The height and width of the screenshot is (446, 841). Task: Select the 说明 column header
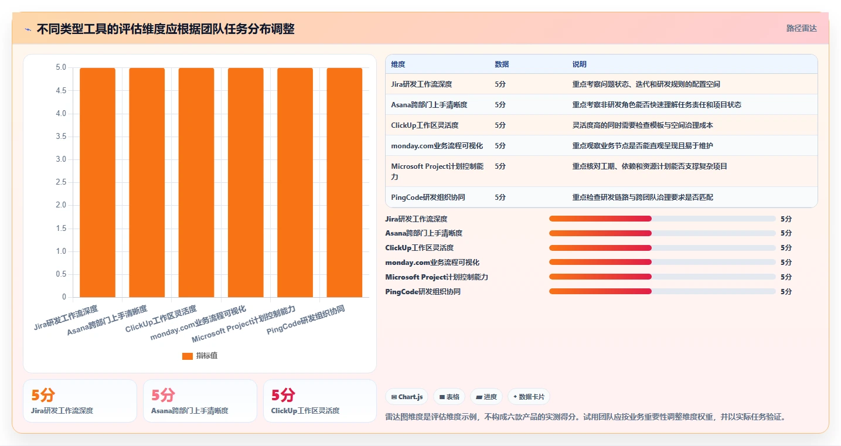click(580, 64)
